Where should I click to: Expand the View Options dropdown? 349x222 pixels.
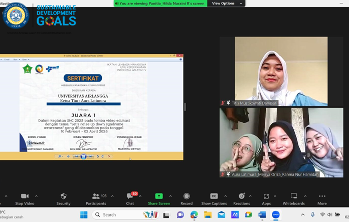pos(227,3)
